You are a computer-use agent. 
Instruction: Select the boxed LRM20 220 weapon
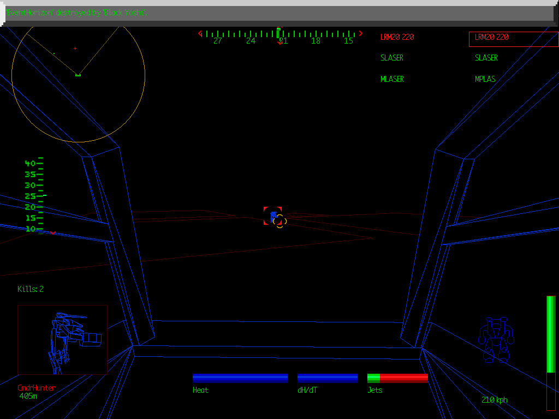tap(513, 38)
